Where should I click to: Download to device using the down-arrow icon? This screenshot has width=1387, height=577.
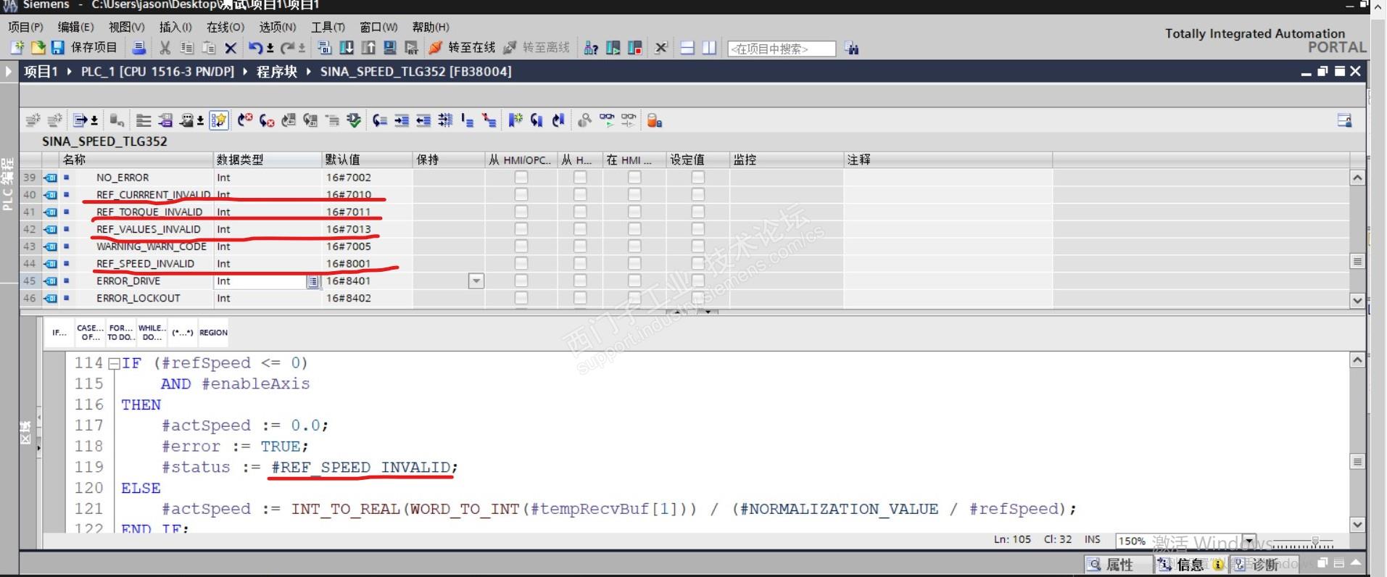coord(347,48)
